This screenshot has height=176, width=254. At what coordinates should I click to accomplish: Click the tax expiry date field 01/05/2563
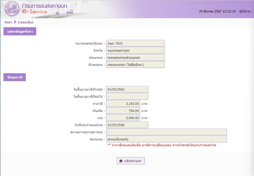tap(127, 89)
